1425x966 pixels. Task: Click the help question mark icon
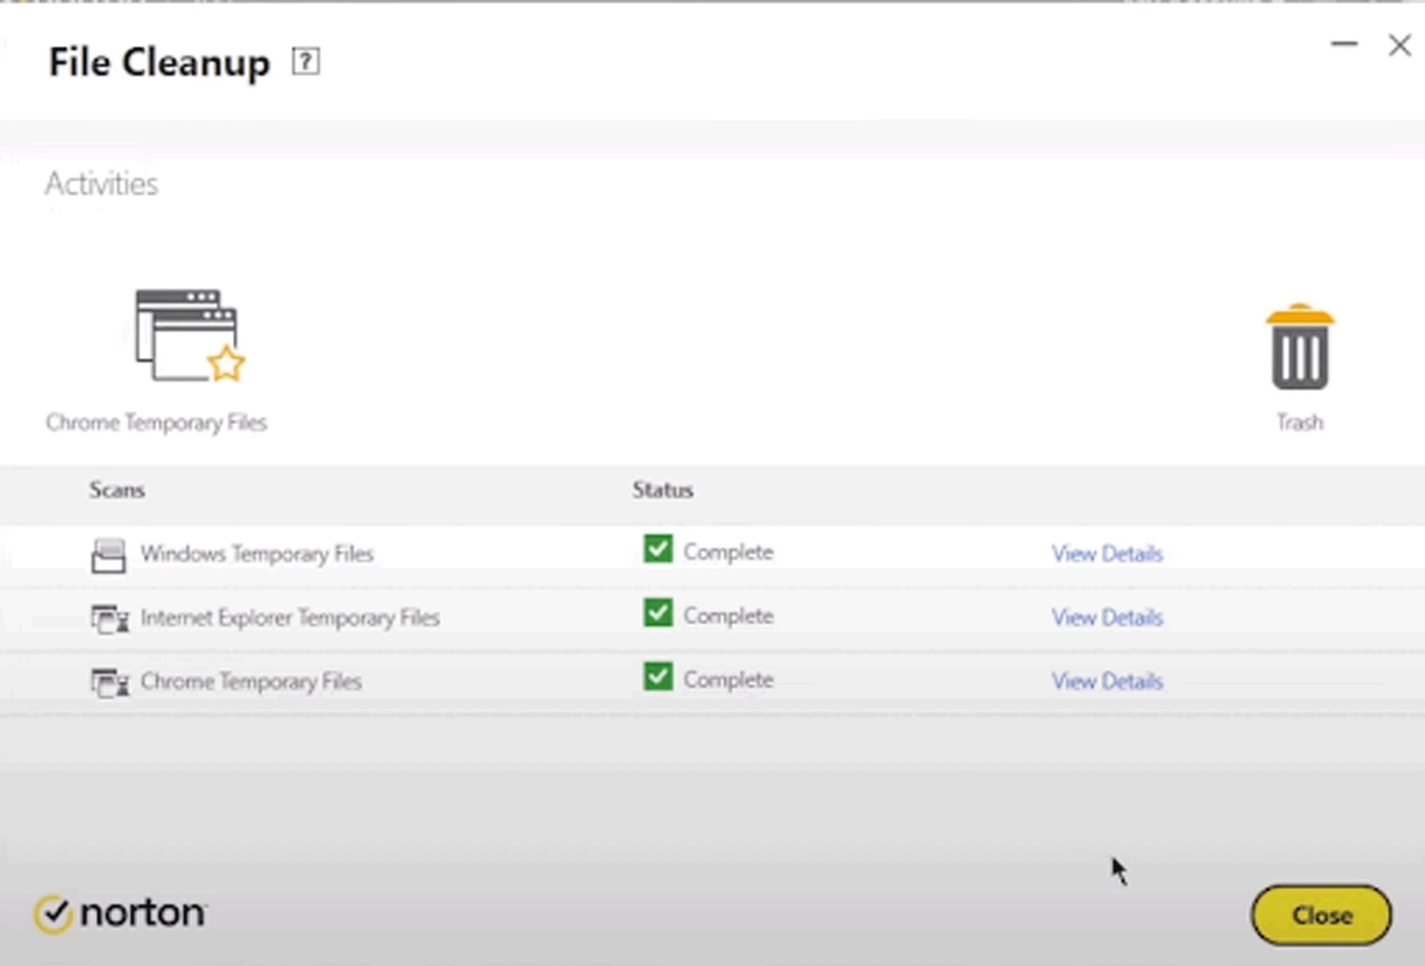pyautogui.click(x=306, y=62)
